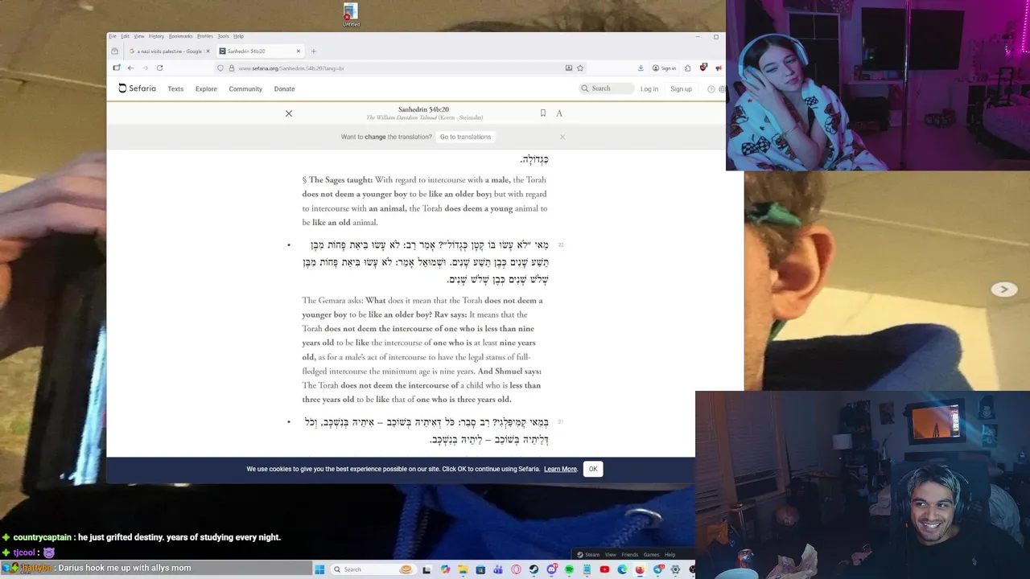Click 'The Gemara asks' paragraph
This screenshot has width=1030, height=579.
coord(422,350)
